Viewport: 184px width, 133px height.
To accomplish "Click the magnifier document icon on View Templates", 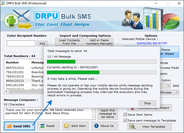I will [132, 126].
